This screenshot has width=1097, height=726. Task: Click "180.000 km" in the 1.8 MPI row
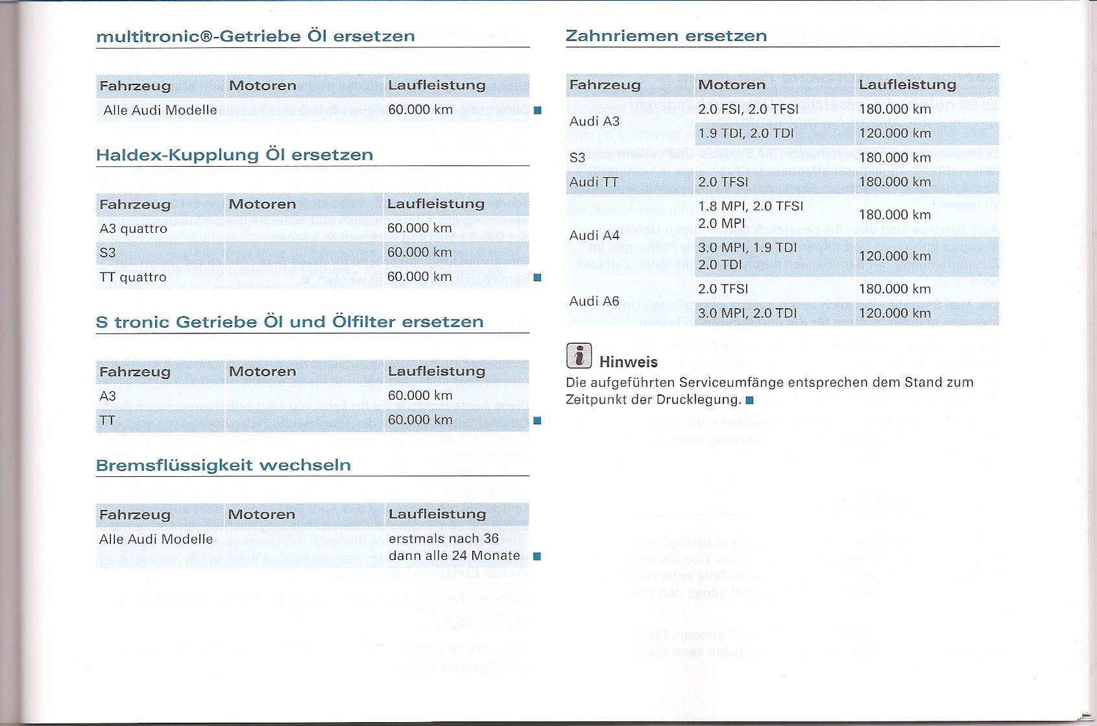click(895, 214)
